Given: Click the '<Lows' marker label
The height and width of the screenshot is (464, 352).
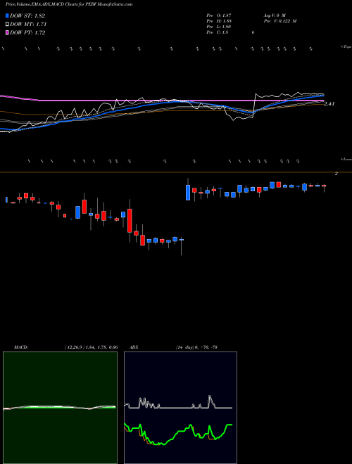Looking at the screenshot, I should click(x=346, y=159).
